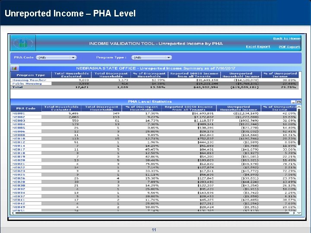Click the horizontal scrollbar's right arrow
The height and width of the screenshot is (233, 311).
click(x=294, y=213)
